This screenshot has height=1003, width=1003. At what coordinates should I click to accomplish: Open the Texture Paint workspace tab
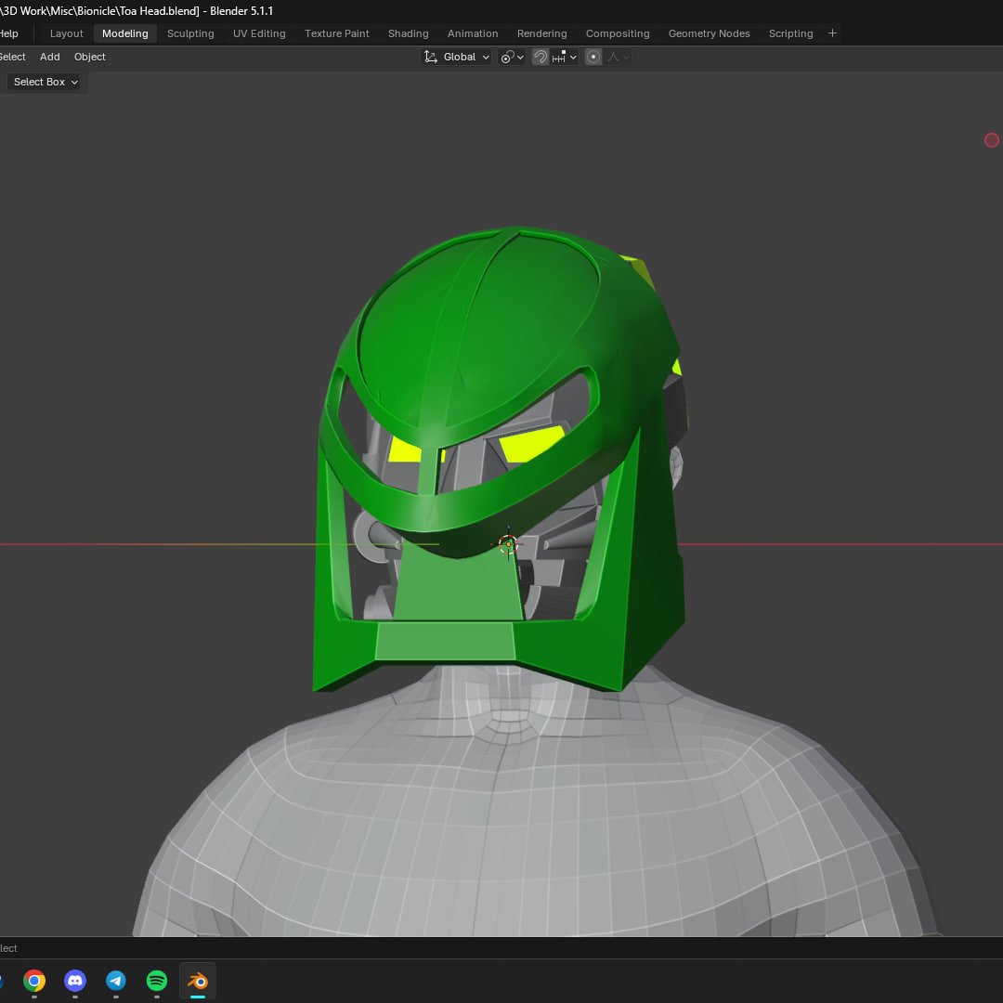[336, 33]
